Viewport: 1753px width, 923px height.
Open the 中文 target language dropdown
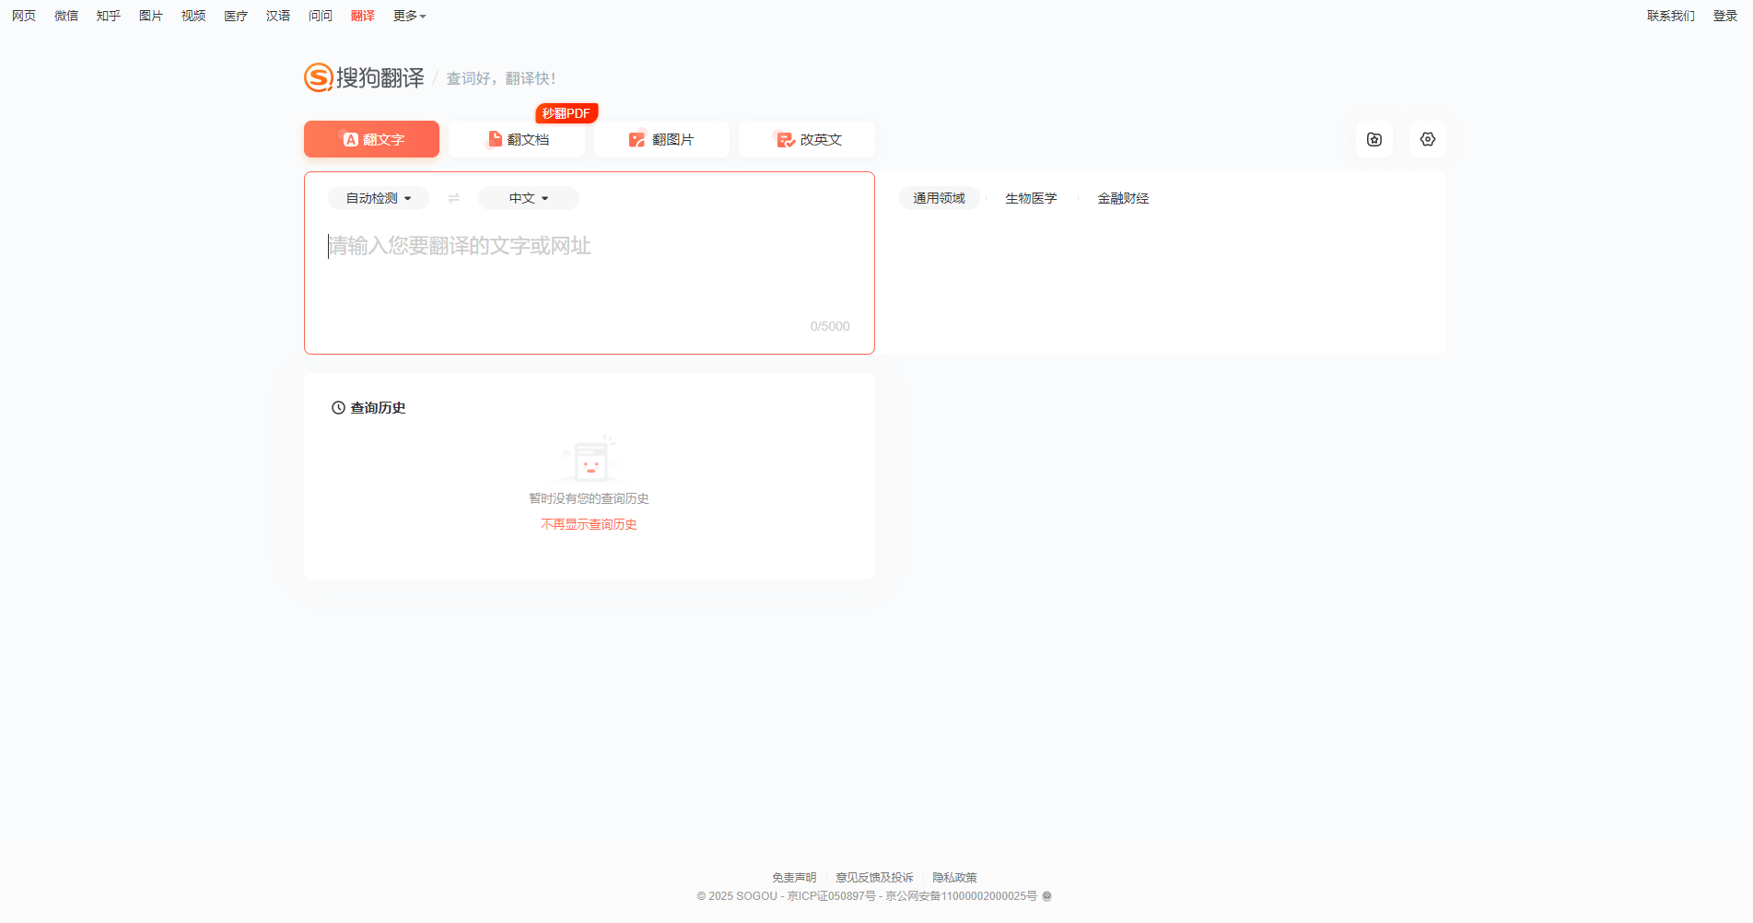tap(527, 197)
